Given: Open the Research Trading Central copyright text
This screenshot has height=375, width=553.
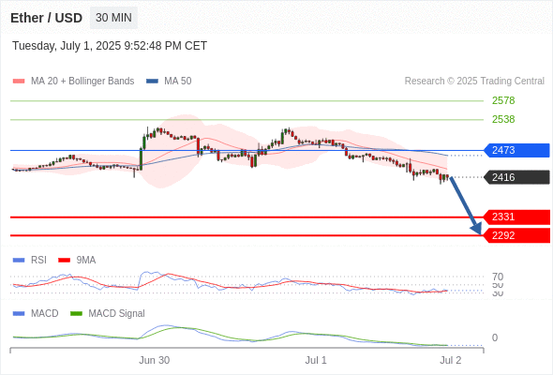Looking at the screenshot, I should tap(474, 82).
